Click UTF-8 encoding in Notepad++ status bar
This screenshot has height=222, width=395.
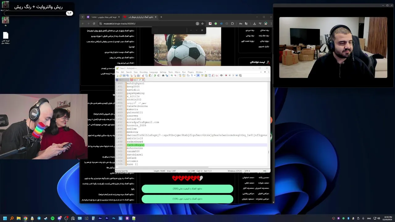pos(247,171)
